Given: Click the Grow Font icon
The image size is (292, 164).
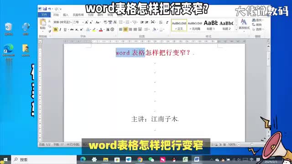Looking at the screenshot, I should 86,22.
